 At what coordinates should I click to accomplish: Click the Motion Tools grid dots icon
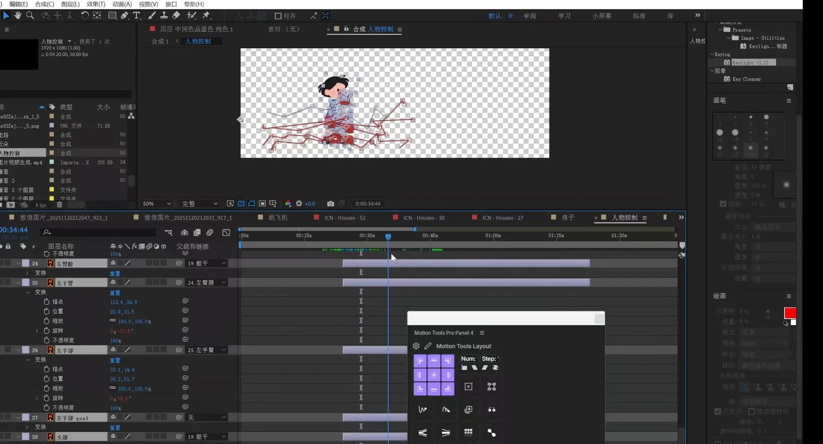[x=468, y=432]
